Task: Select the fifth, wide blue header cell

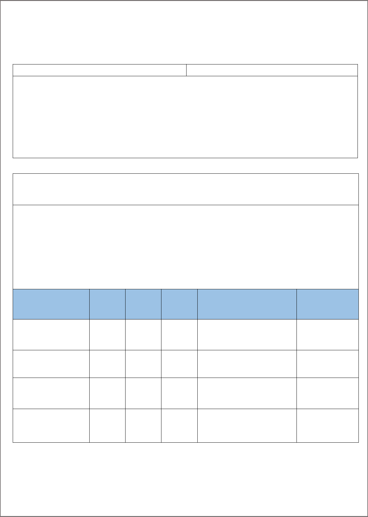Action: coord(247,304)
